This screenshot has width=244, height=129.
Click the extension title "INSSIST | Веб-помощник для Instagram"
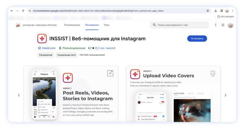[x=97, y=39]
